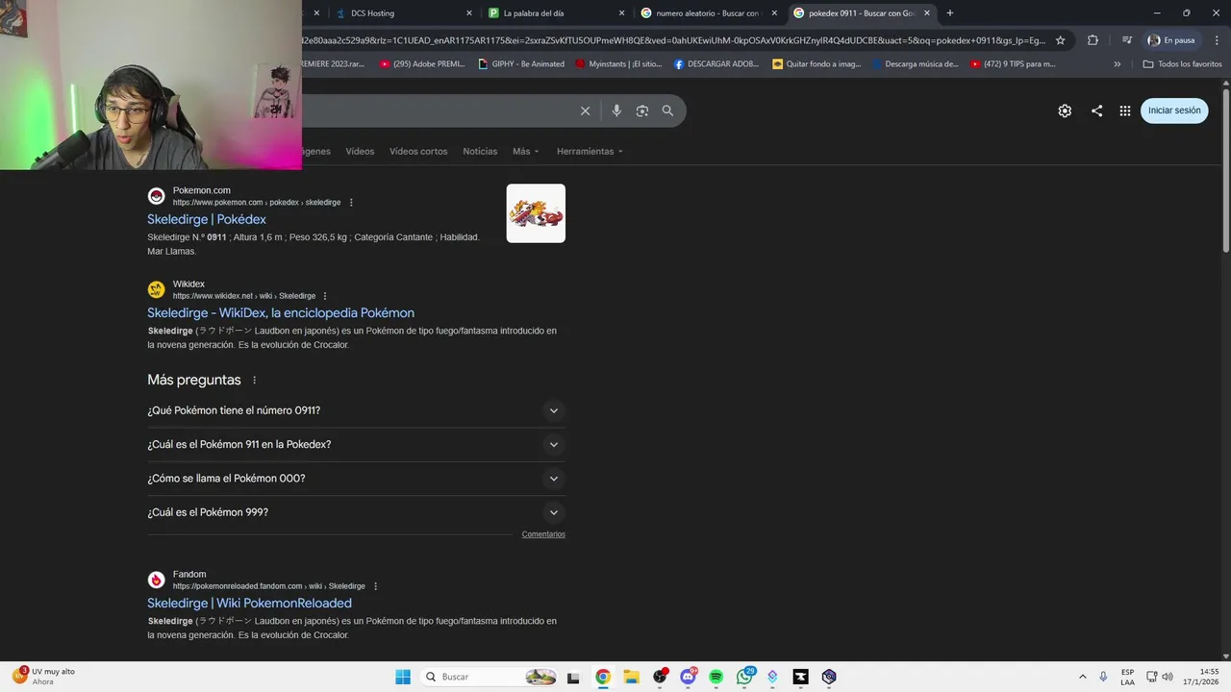Show more bookmarks with the chevron
This screenshot has width=1231, height=692.
1117,64
